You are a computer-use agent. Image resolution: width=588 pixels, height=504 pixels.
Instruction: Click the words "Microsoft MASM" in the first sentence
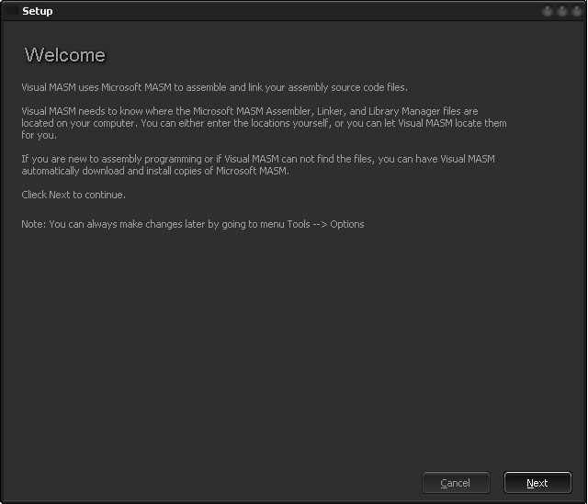click(x=136, y=87)
